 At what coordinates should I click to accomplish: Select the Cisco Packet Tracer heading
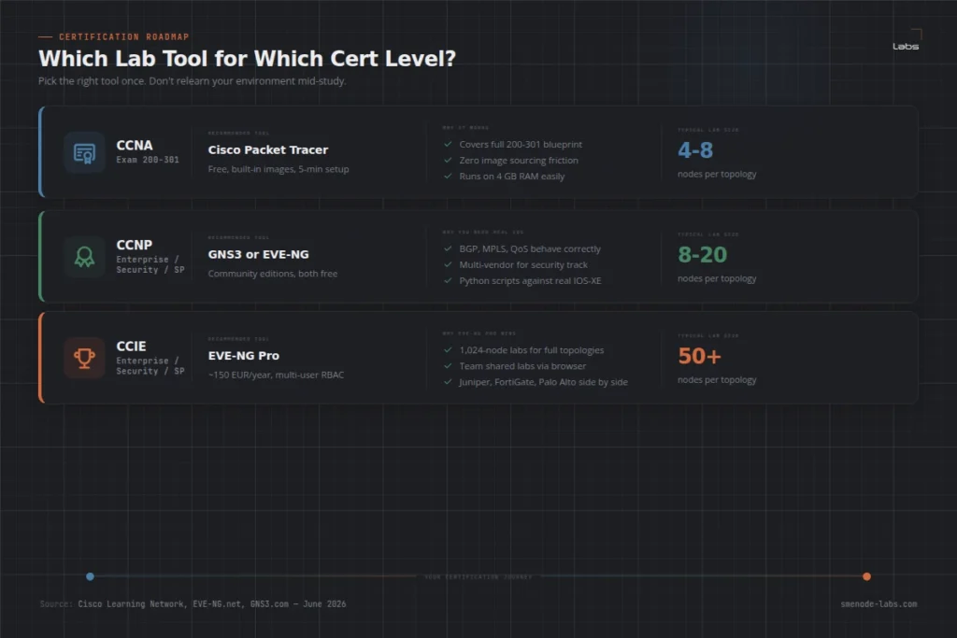[x=268, y=149]
